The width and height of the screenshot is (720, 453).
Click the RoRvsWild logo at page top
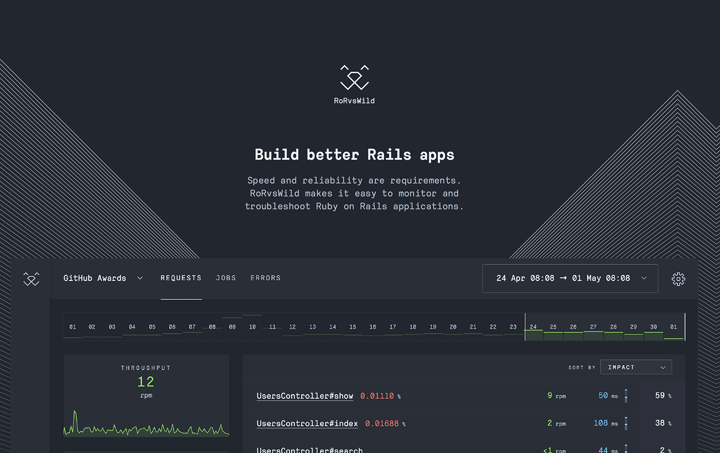355,84
